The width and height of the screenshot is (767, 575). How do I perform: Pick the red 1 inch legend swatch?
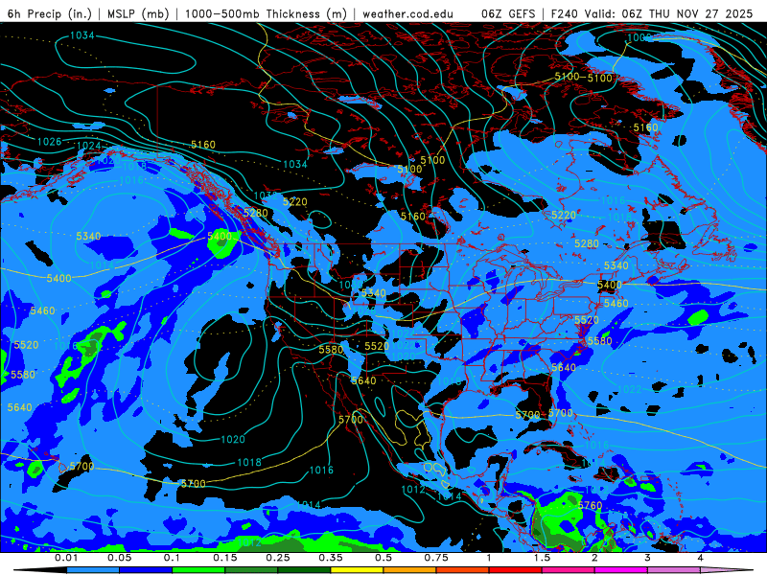coord(516,570)
